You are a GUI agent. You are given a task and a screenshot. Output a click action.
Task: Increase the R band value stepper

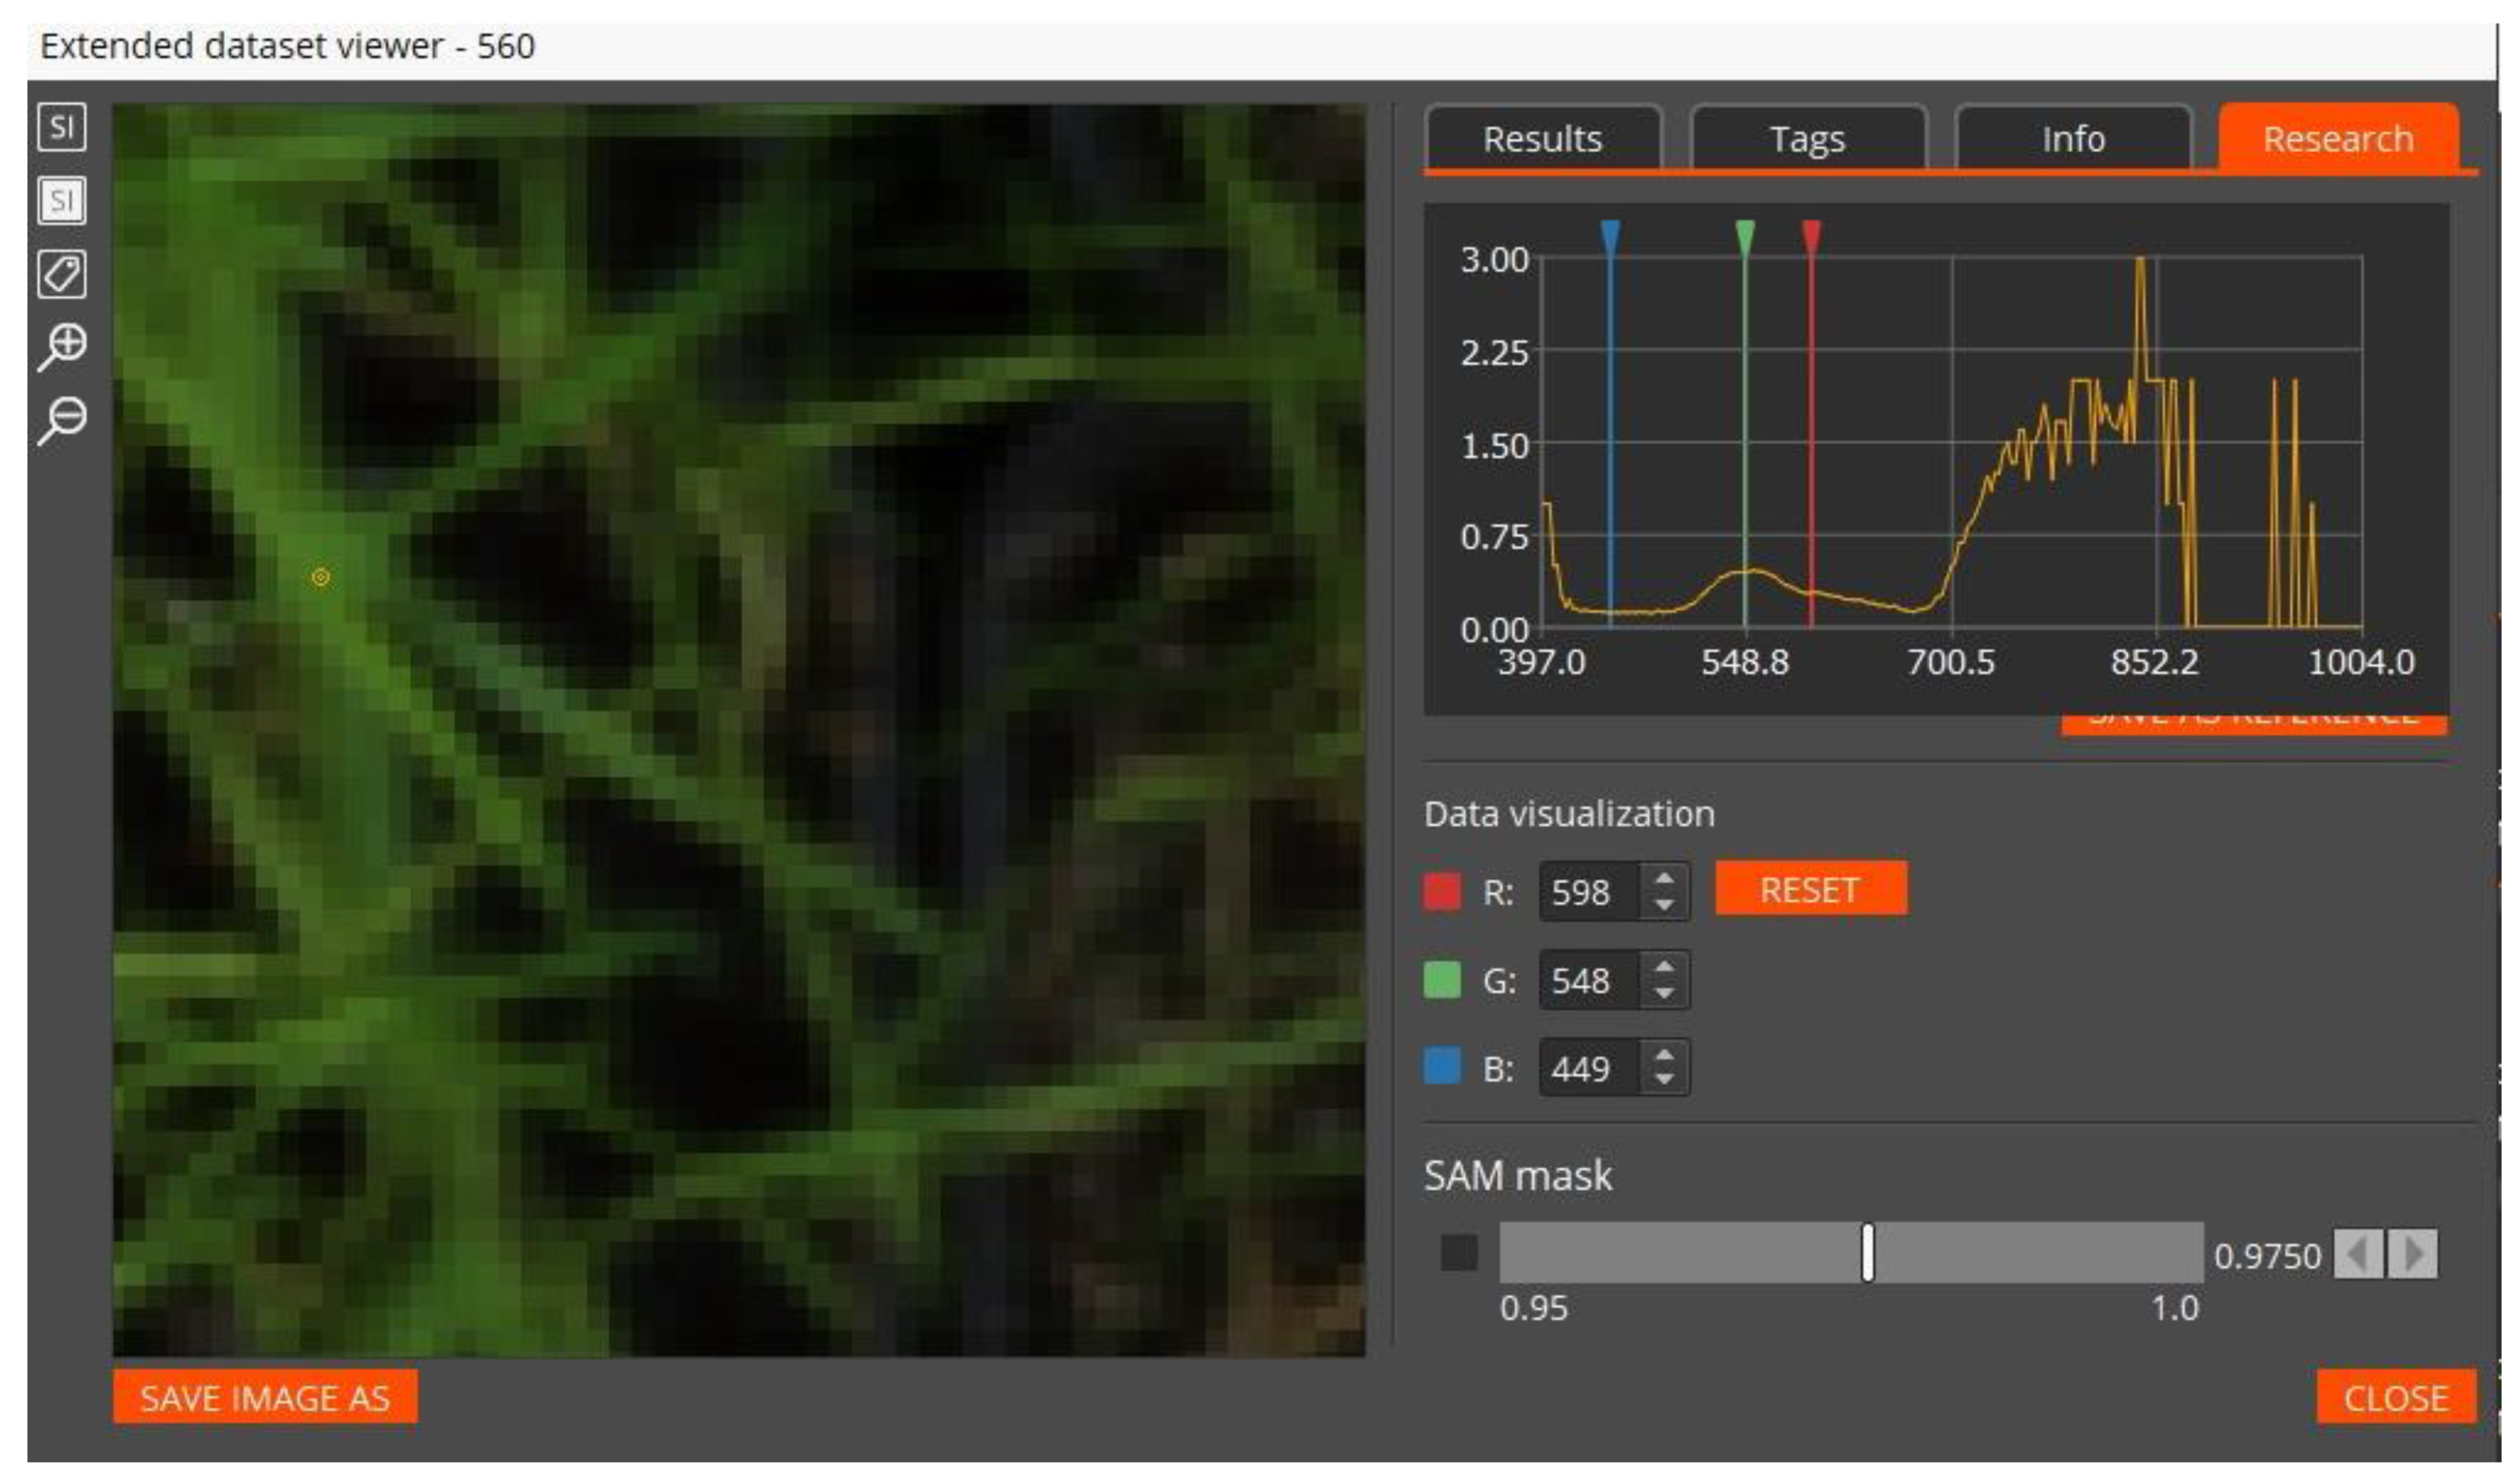coord(1664,879)
